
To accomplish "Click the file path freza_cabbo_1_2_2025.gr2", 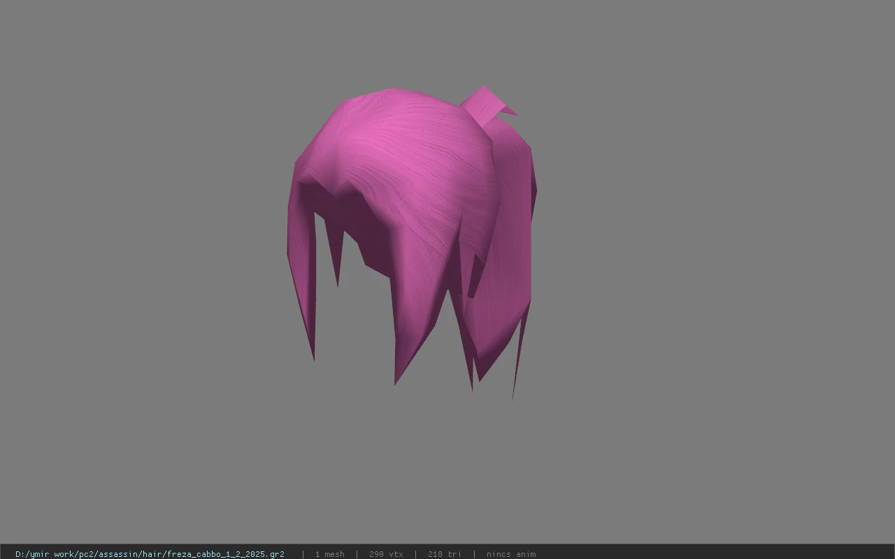I will tap(150, 554).
